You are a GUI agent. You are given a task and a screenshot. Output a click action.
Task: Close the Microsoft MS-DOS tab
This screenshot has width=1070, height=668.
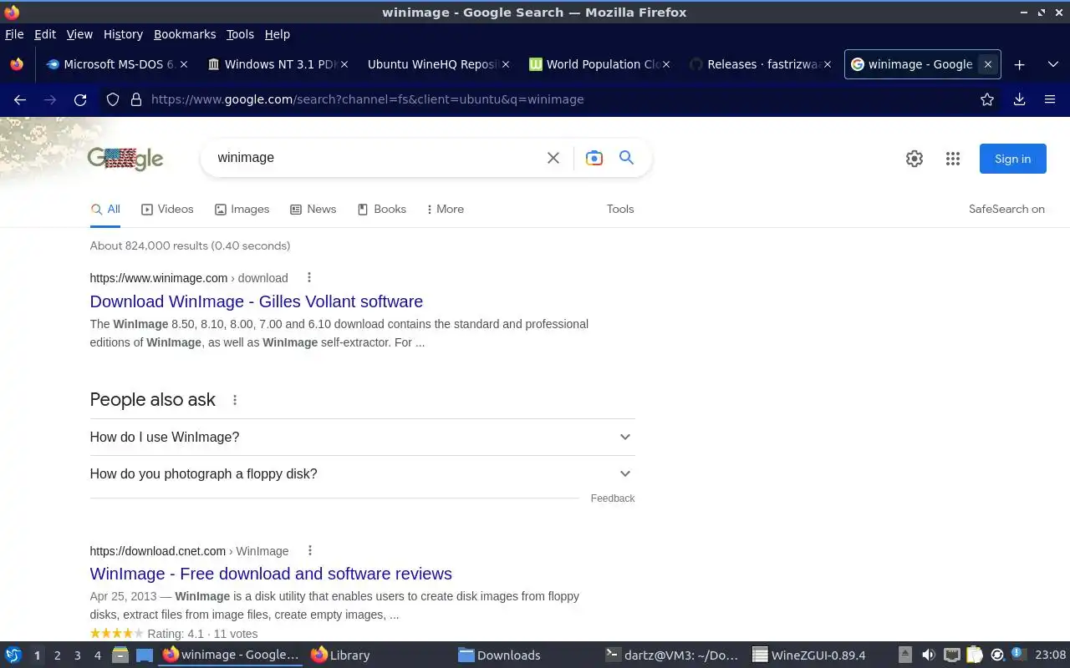click(184, 64)
